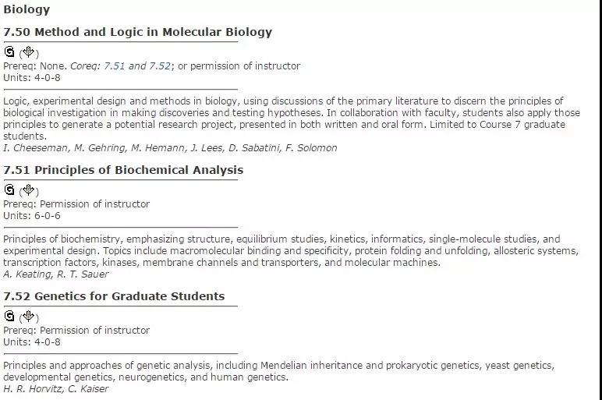This screenshot has width=602, height=400.
Task: Click Units: 4-0-8 under 7.52
Action: point(32,342)
